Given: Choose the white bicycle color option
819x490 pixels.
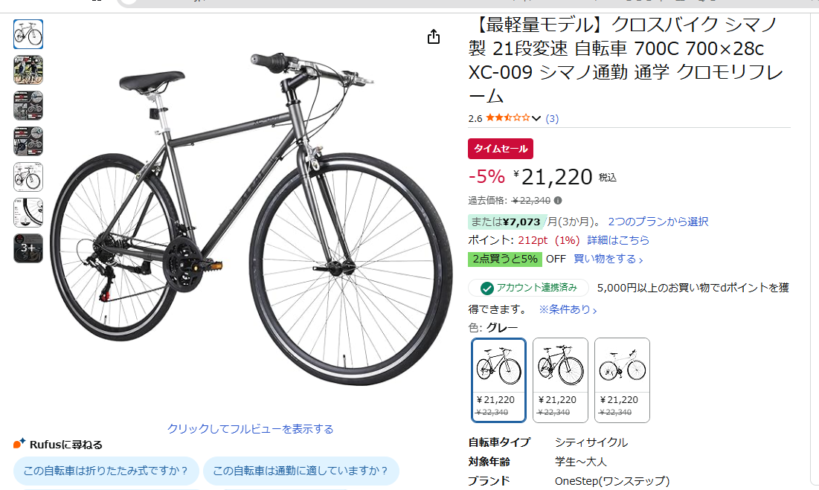Looking at the screenshot, I should [x=622, y=380].
